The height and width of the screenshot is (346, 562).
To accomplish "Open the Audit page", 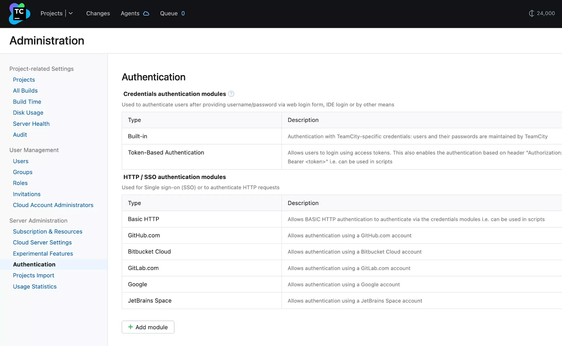I will pyautogui.click(x=20, y=135).
